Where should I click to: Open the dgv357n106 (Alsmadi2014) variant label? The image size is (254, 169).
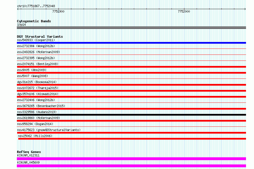[x=38, y=94]
